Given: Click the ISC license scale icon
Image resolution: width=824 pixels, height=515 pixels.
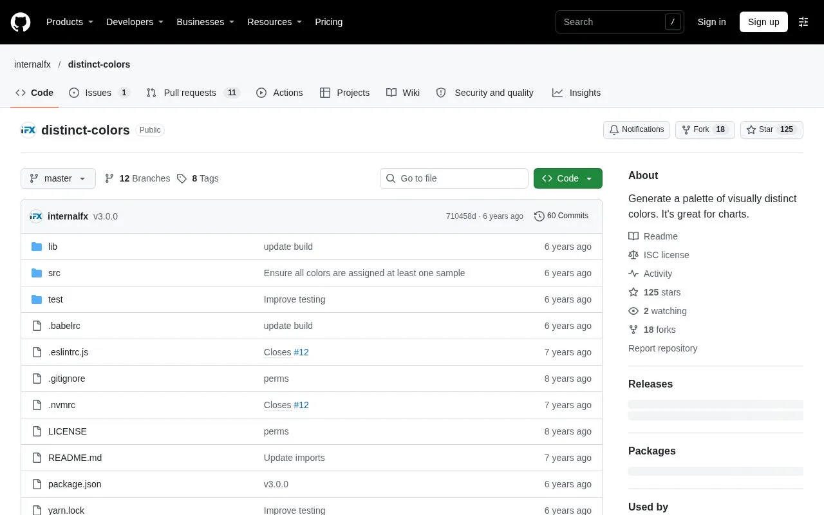Looking at the screenshot, I should (x=633, y=255).
